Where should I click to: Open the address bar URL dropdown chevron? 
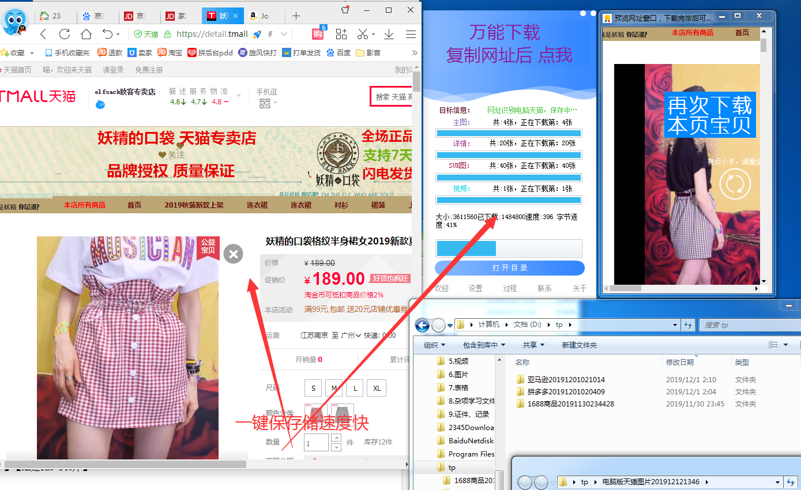pyautogui.click(x=285, y=34)
